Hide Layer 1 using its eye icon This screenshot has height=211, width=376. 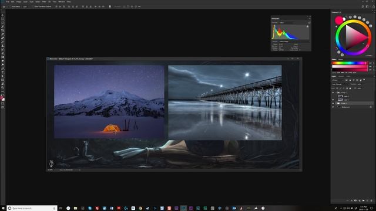pos(333,100)
